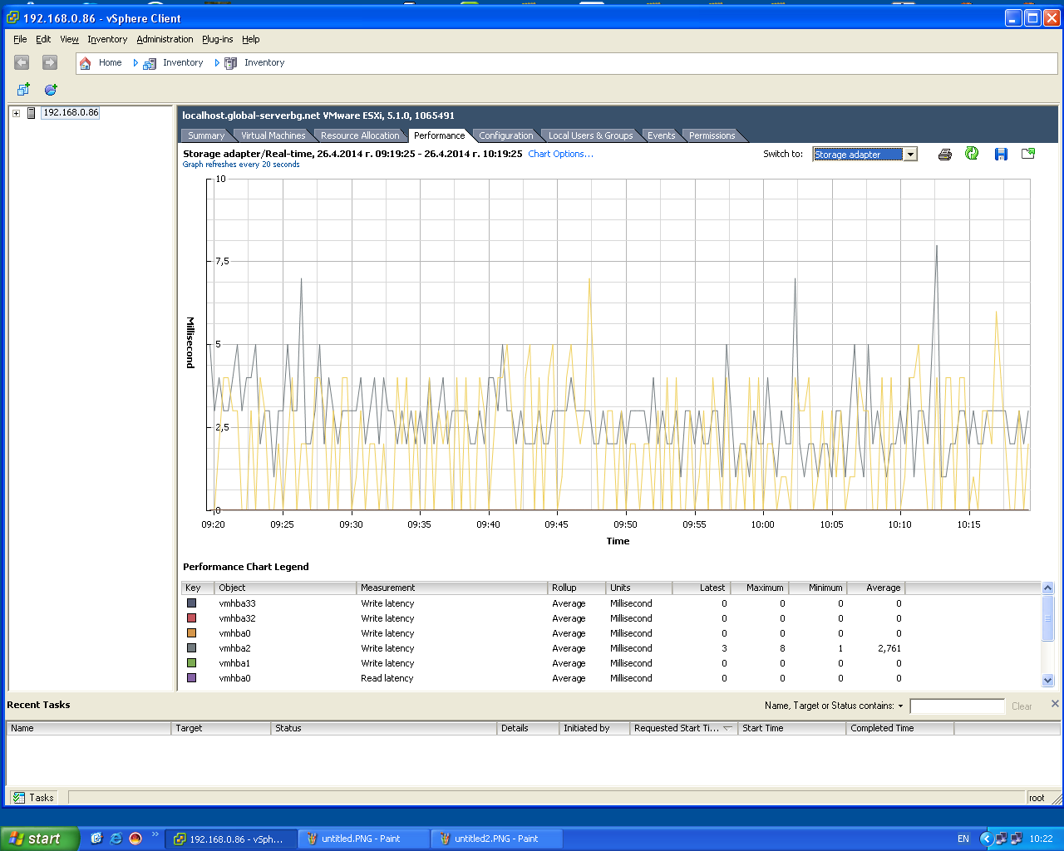Select the Performance tab
The height and width of the screenshot is (851, 1064).
pyautogui.click(x=439, y=135)
